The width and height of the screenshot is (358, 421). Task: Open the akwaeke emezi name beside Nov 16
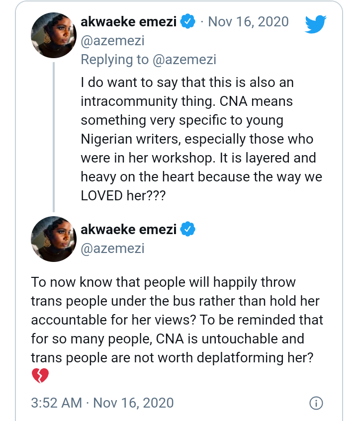coord(129,21)
